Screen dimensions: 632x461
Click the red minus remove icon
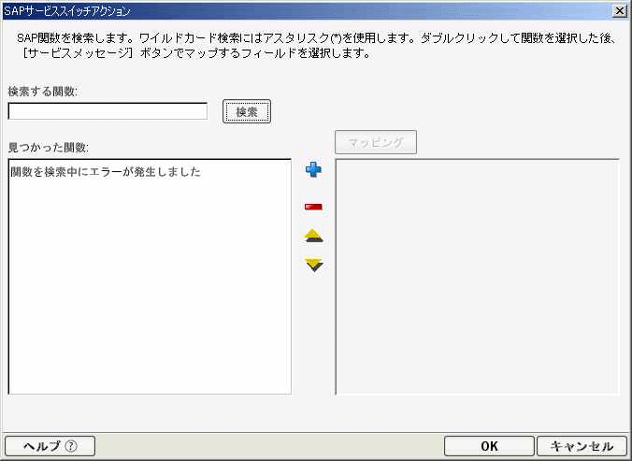tap(313, 207)
